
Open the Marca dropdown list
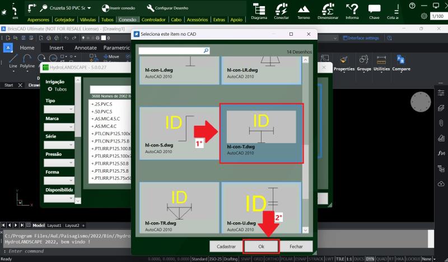[59, 127]
